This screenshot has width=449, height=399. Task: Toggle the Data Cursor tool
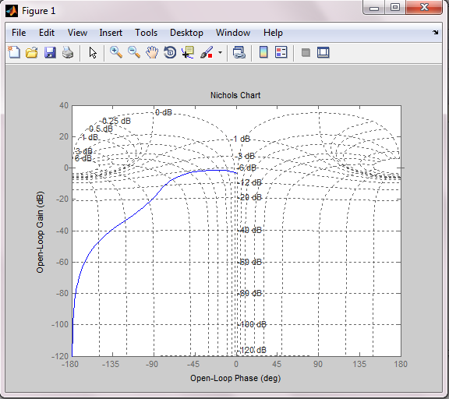tap(188, 52)
